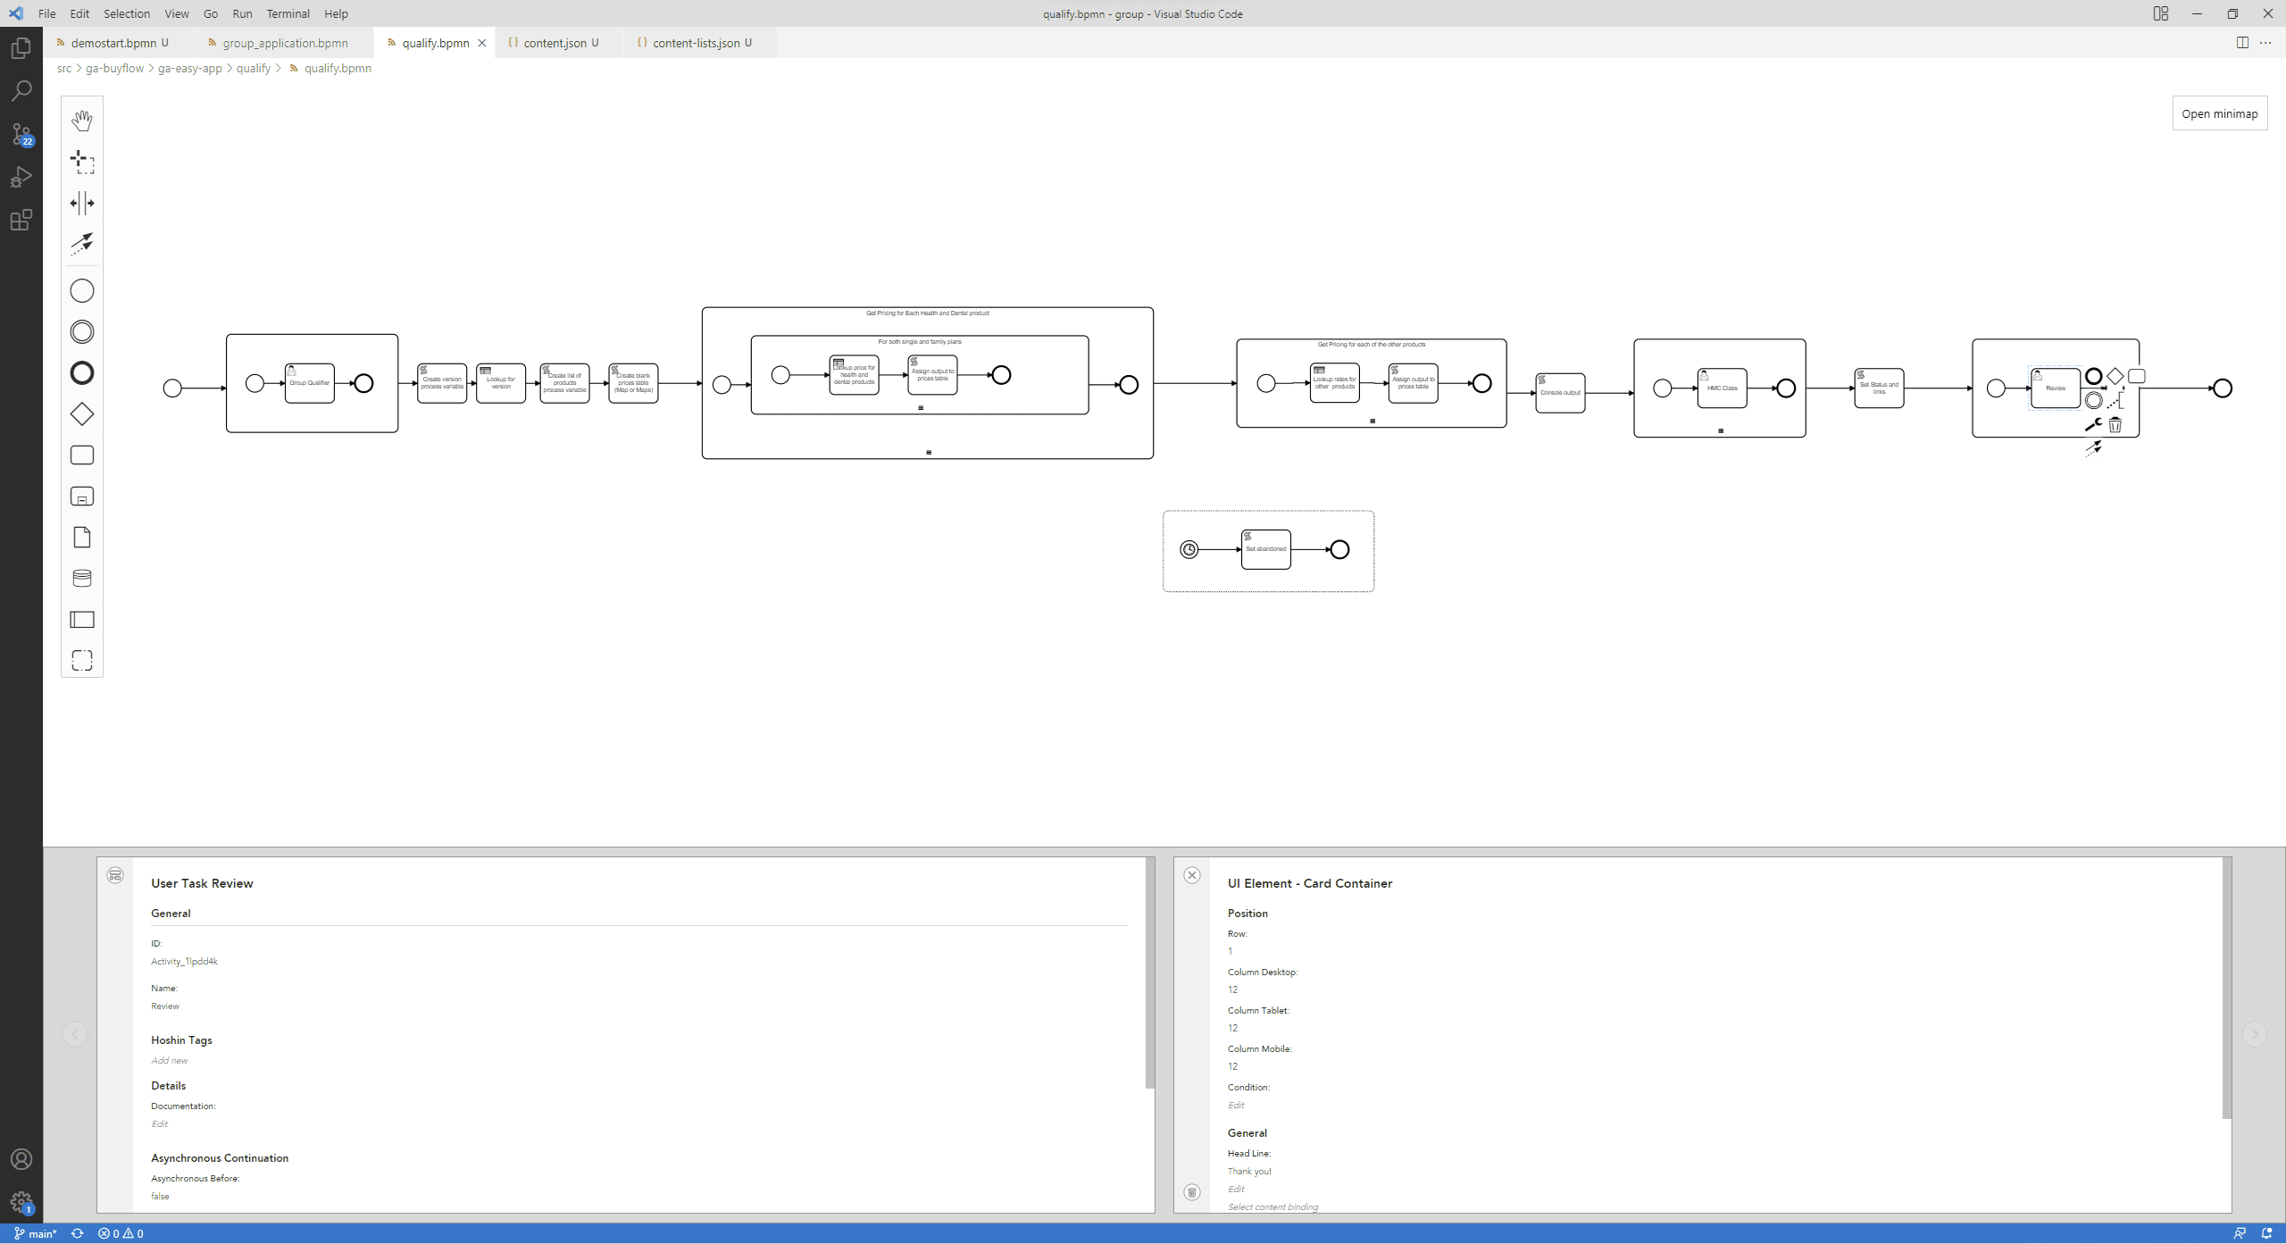Click the ga-easy-app breadcrumb segment
The height and width of the screenshot is (1244, 2286).
(x=189, y=68)
